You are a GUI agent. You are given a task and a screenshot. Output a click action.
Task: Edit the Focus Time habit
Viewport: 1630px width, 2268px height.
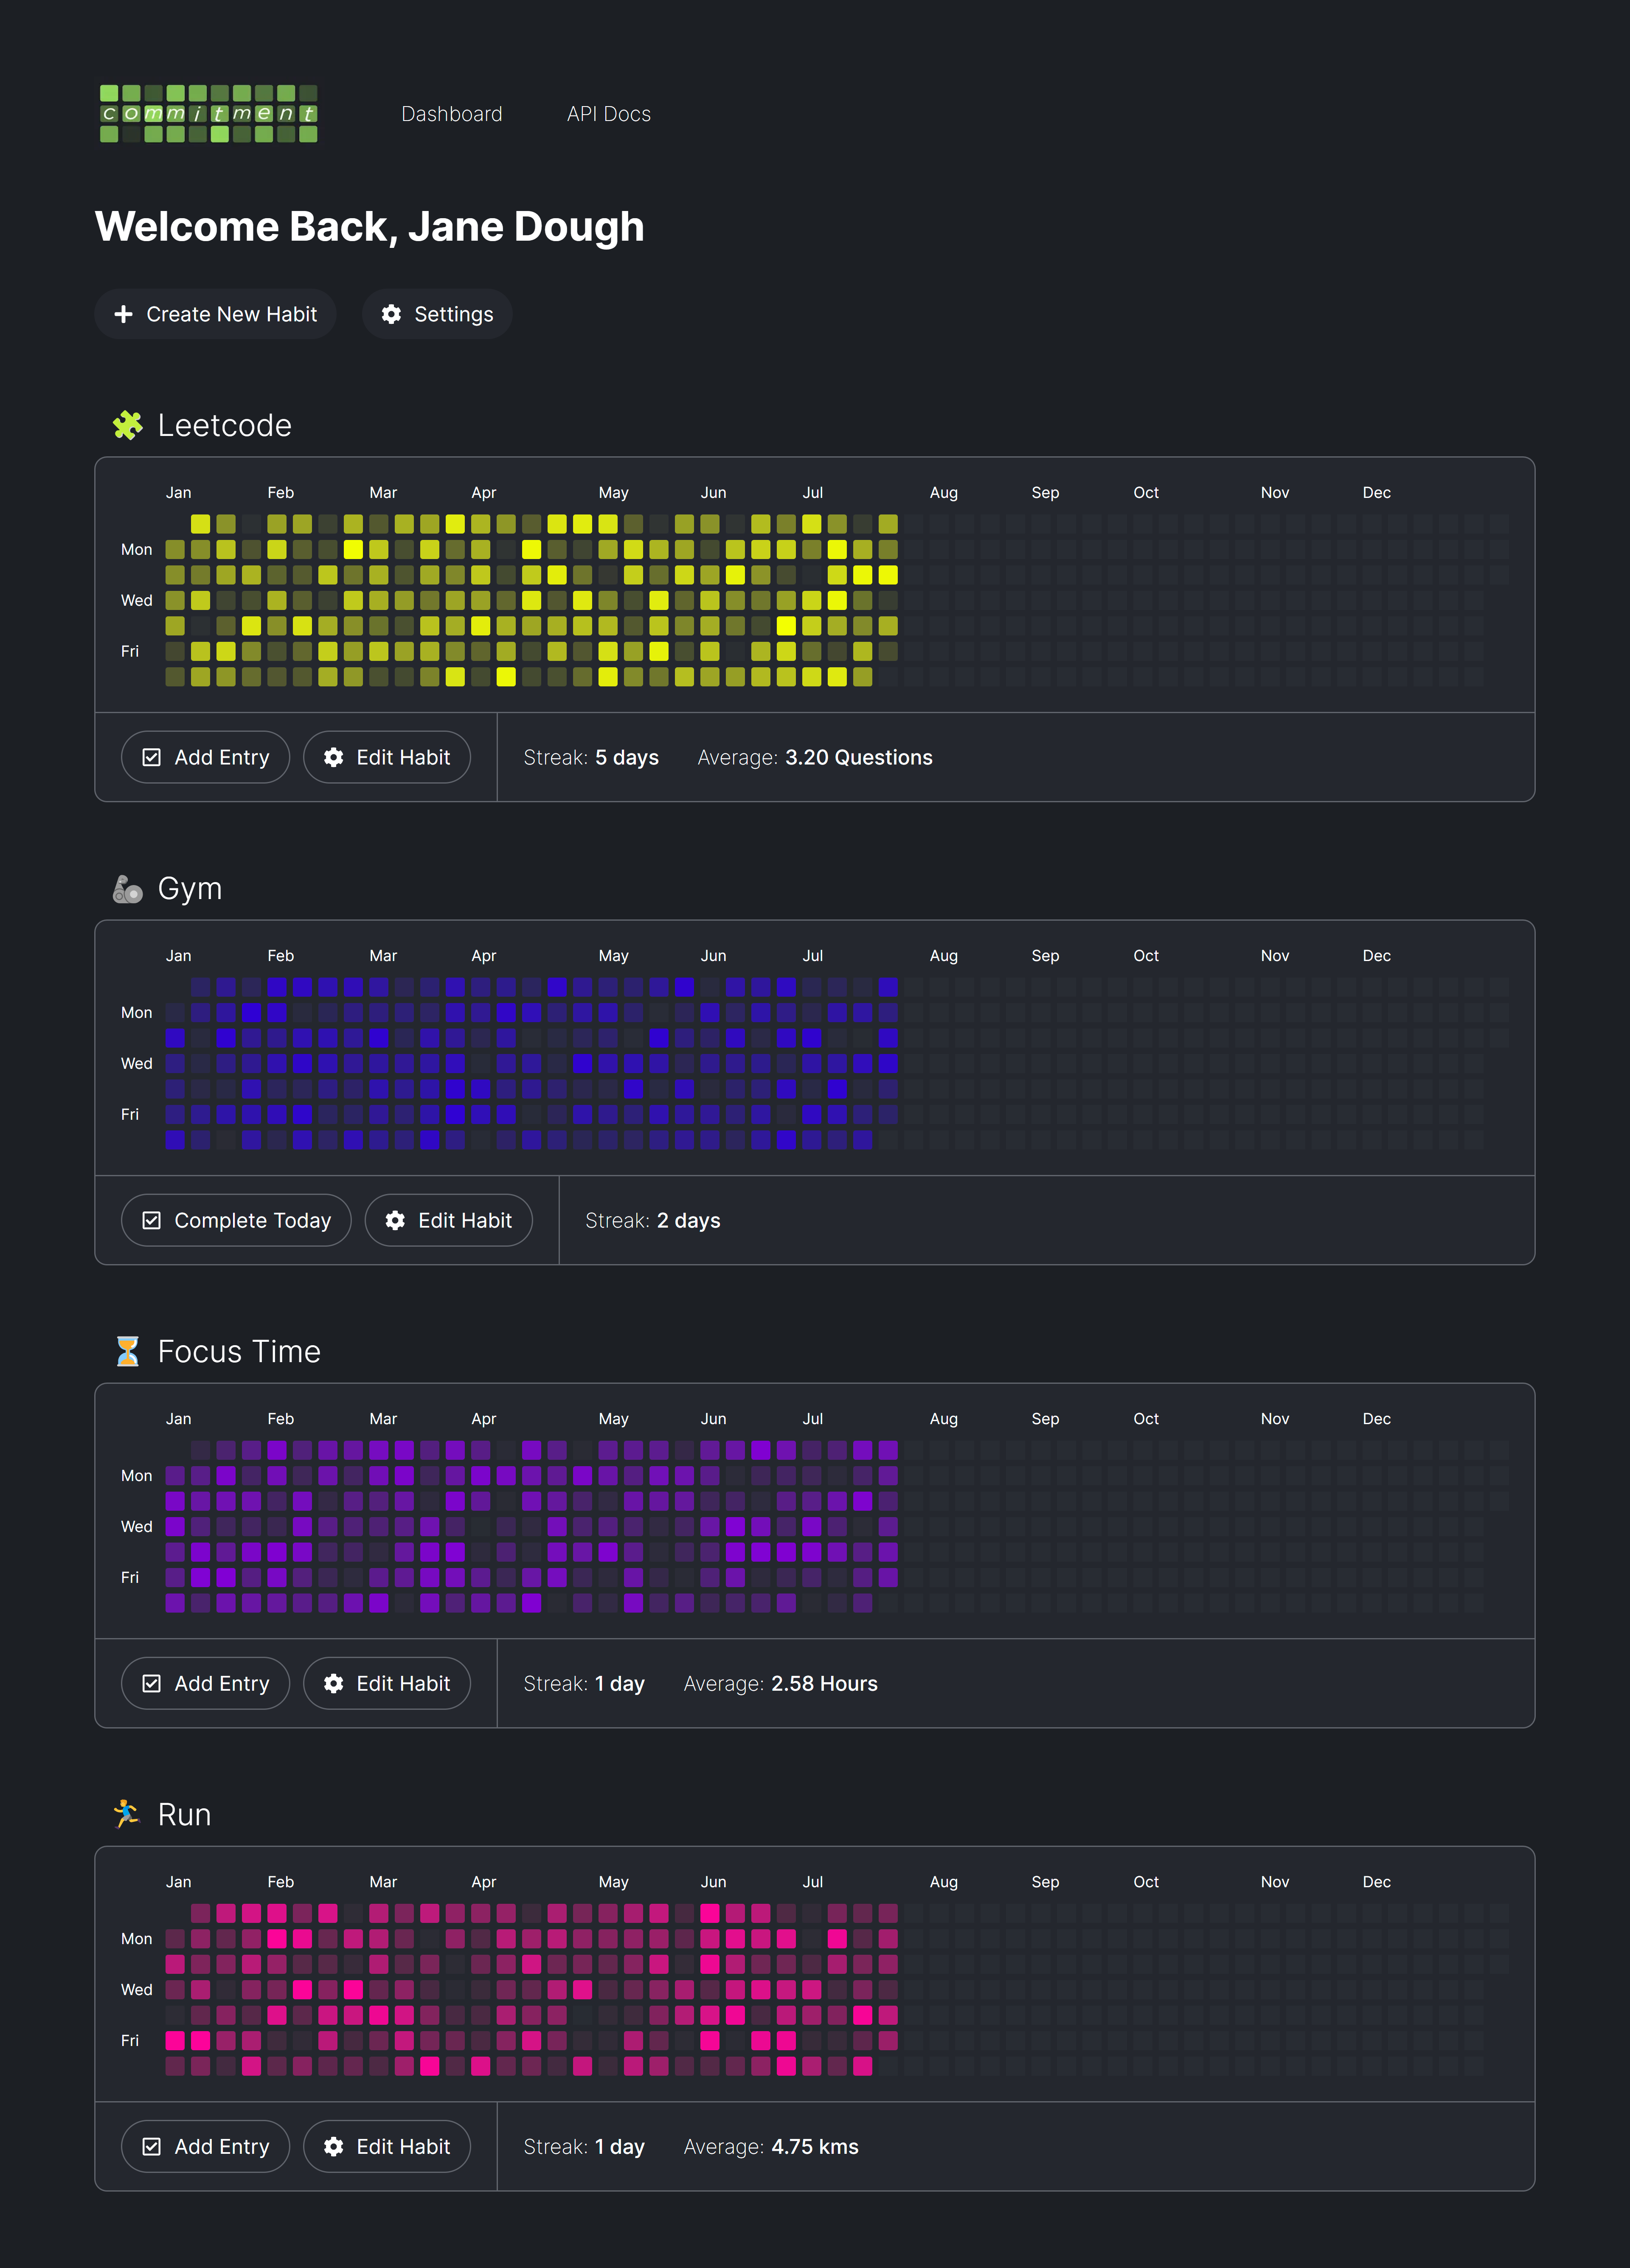(387, 1683)
